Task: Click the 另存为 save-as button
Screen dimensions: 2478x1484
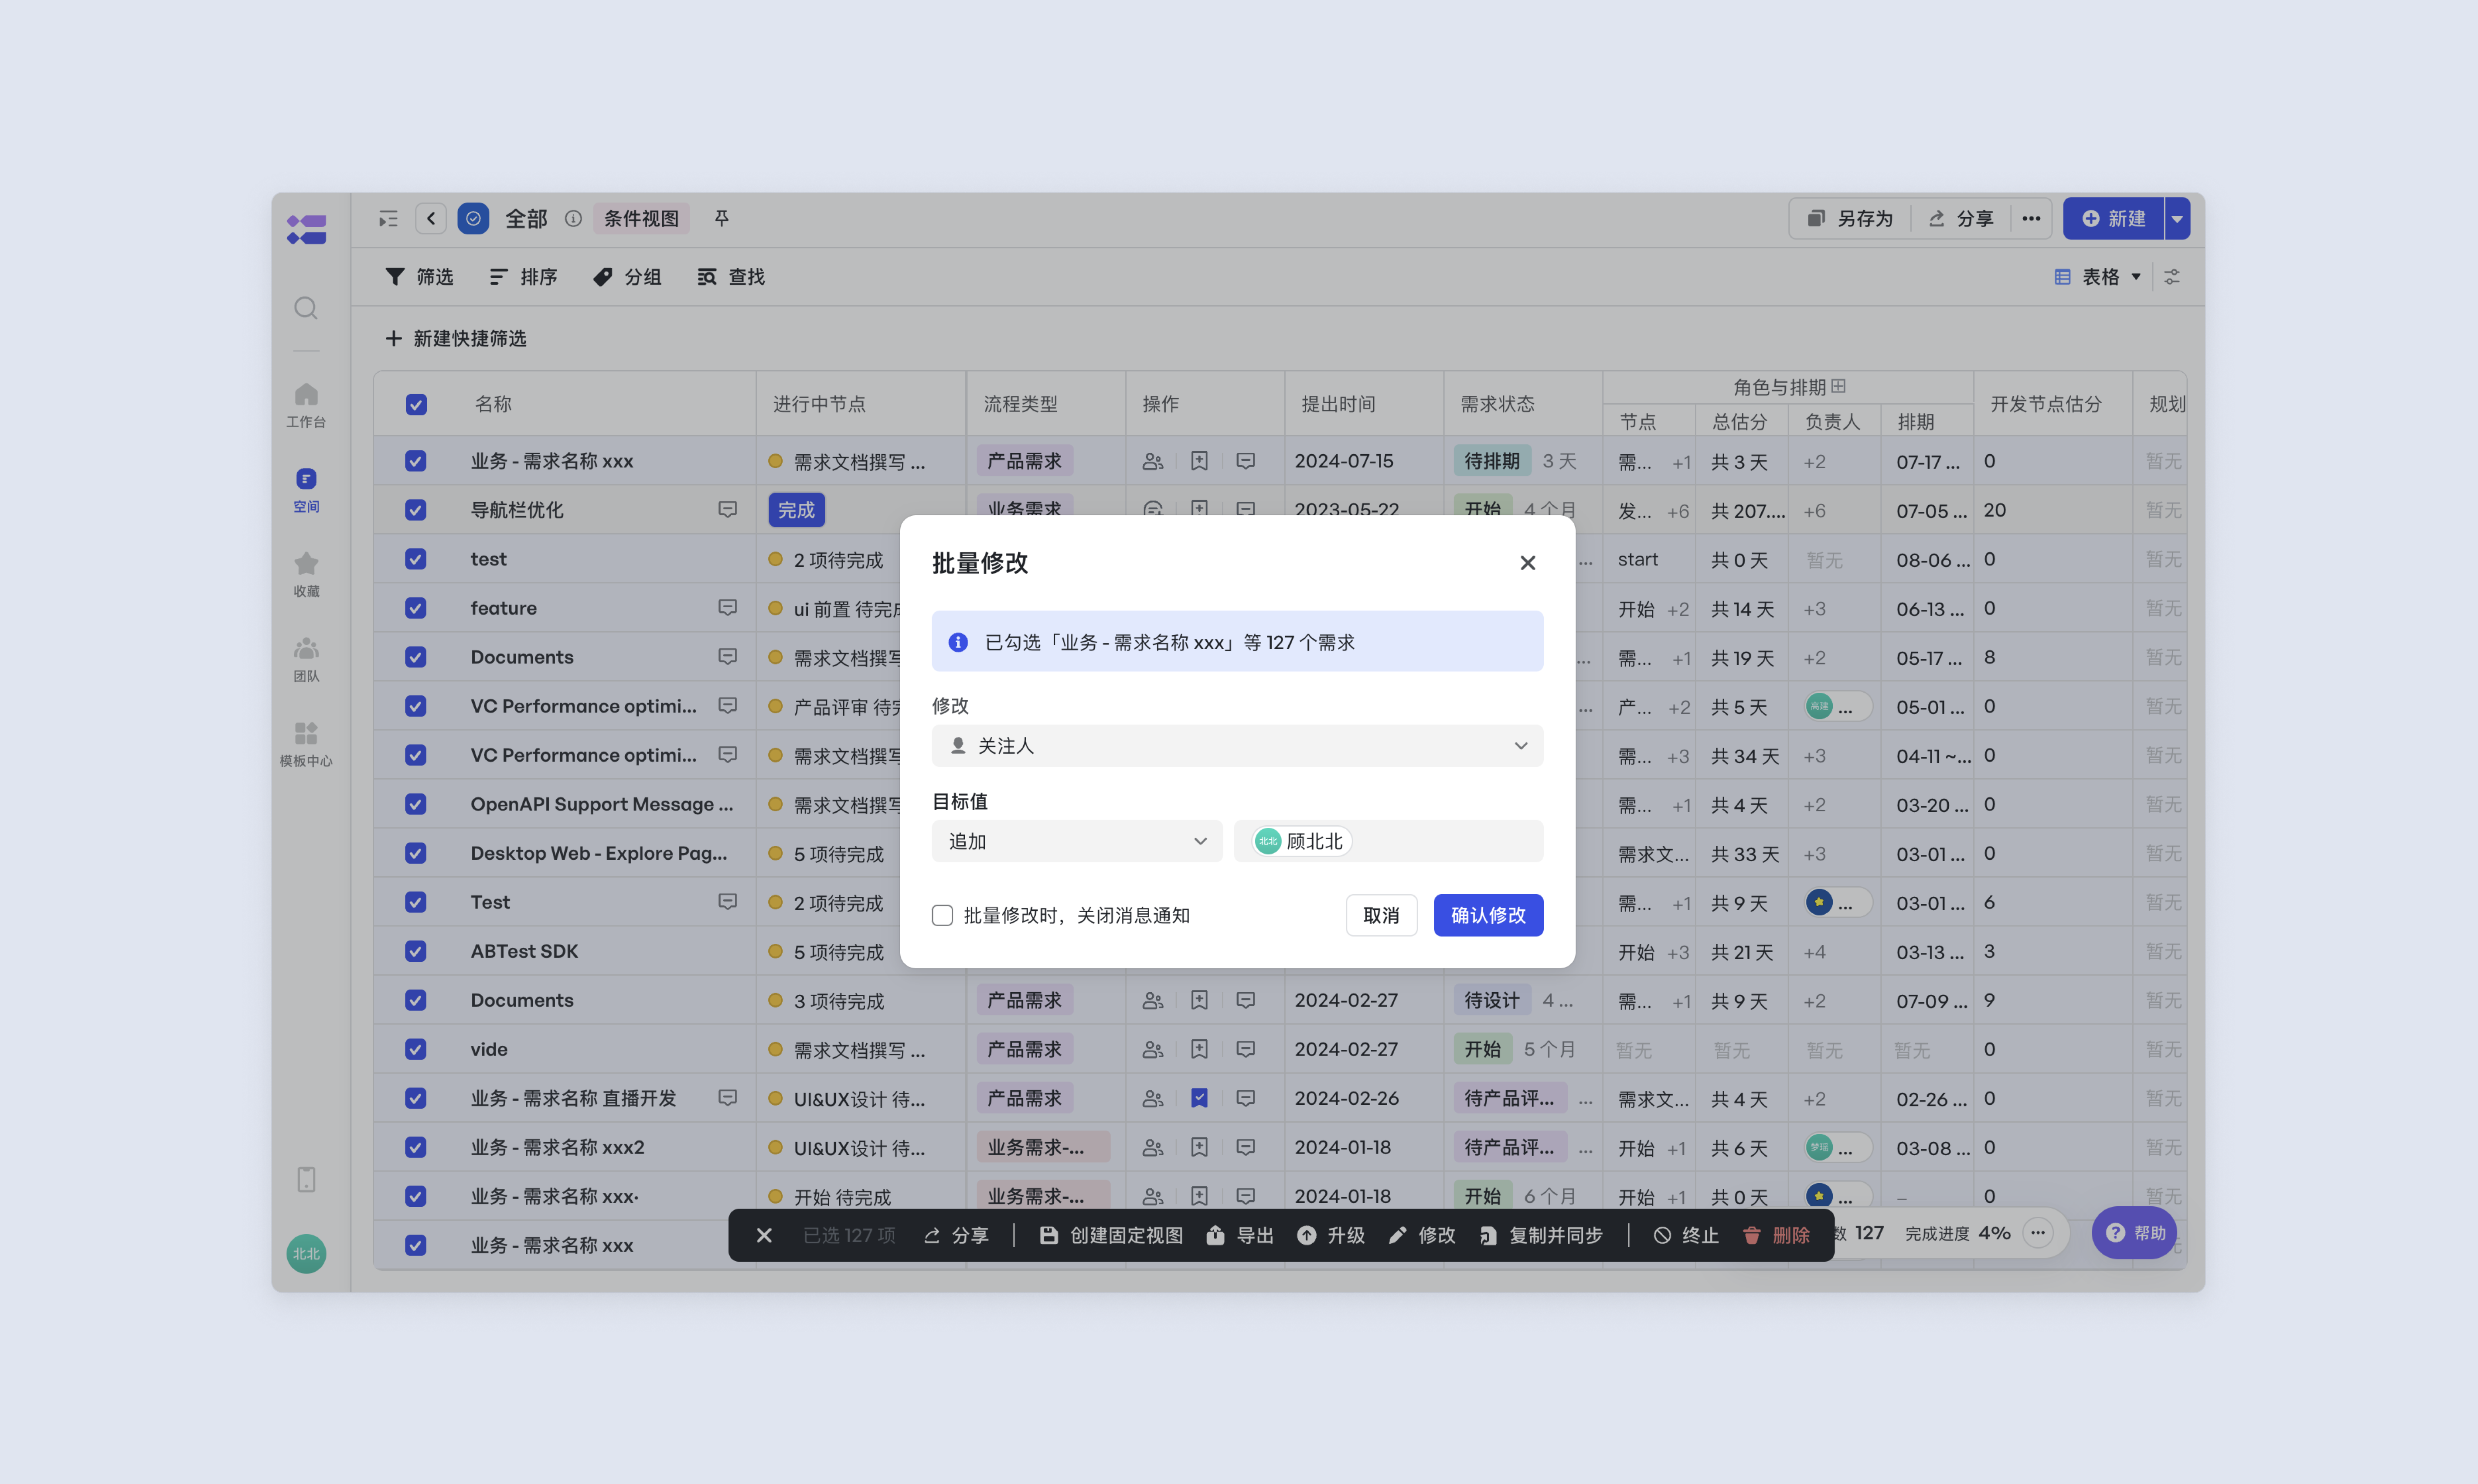Action: point(1850,218)
